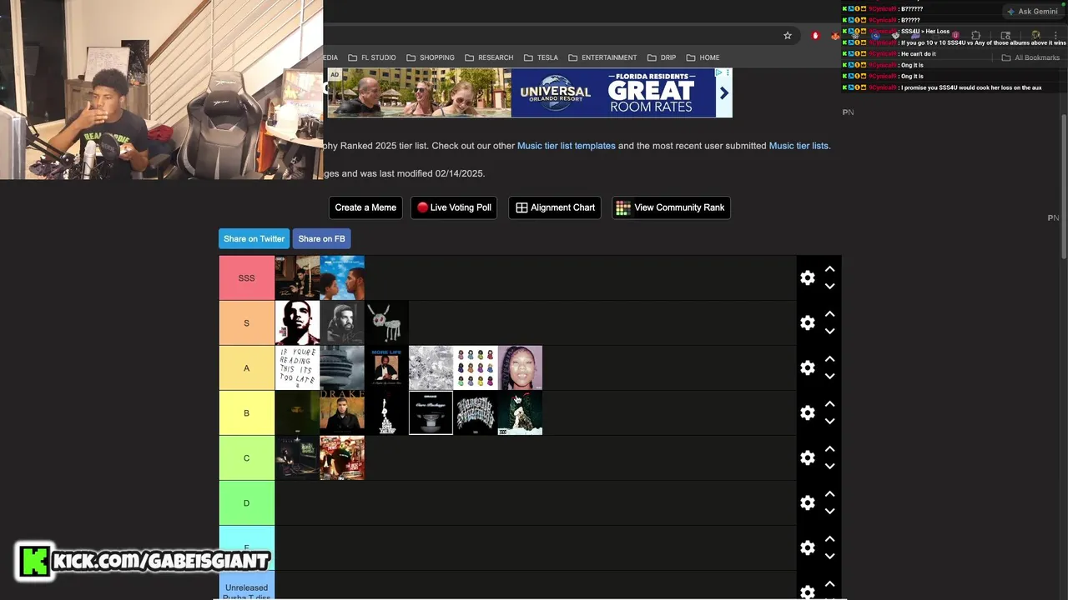The image size is (1068, 600).
Task: Click the yellow B tier label
Action: [247, 412]
